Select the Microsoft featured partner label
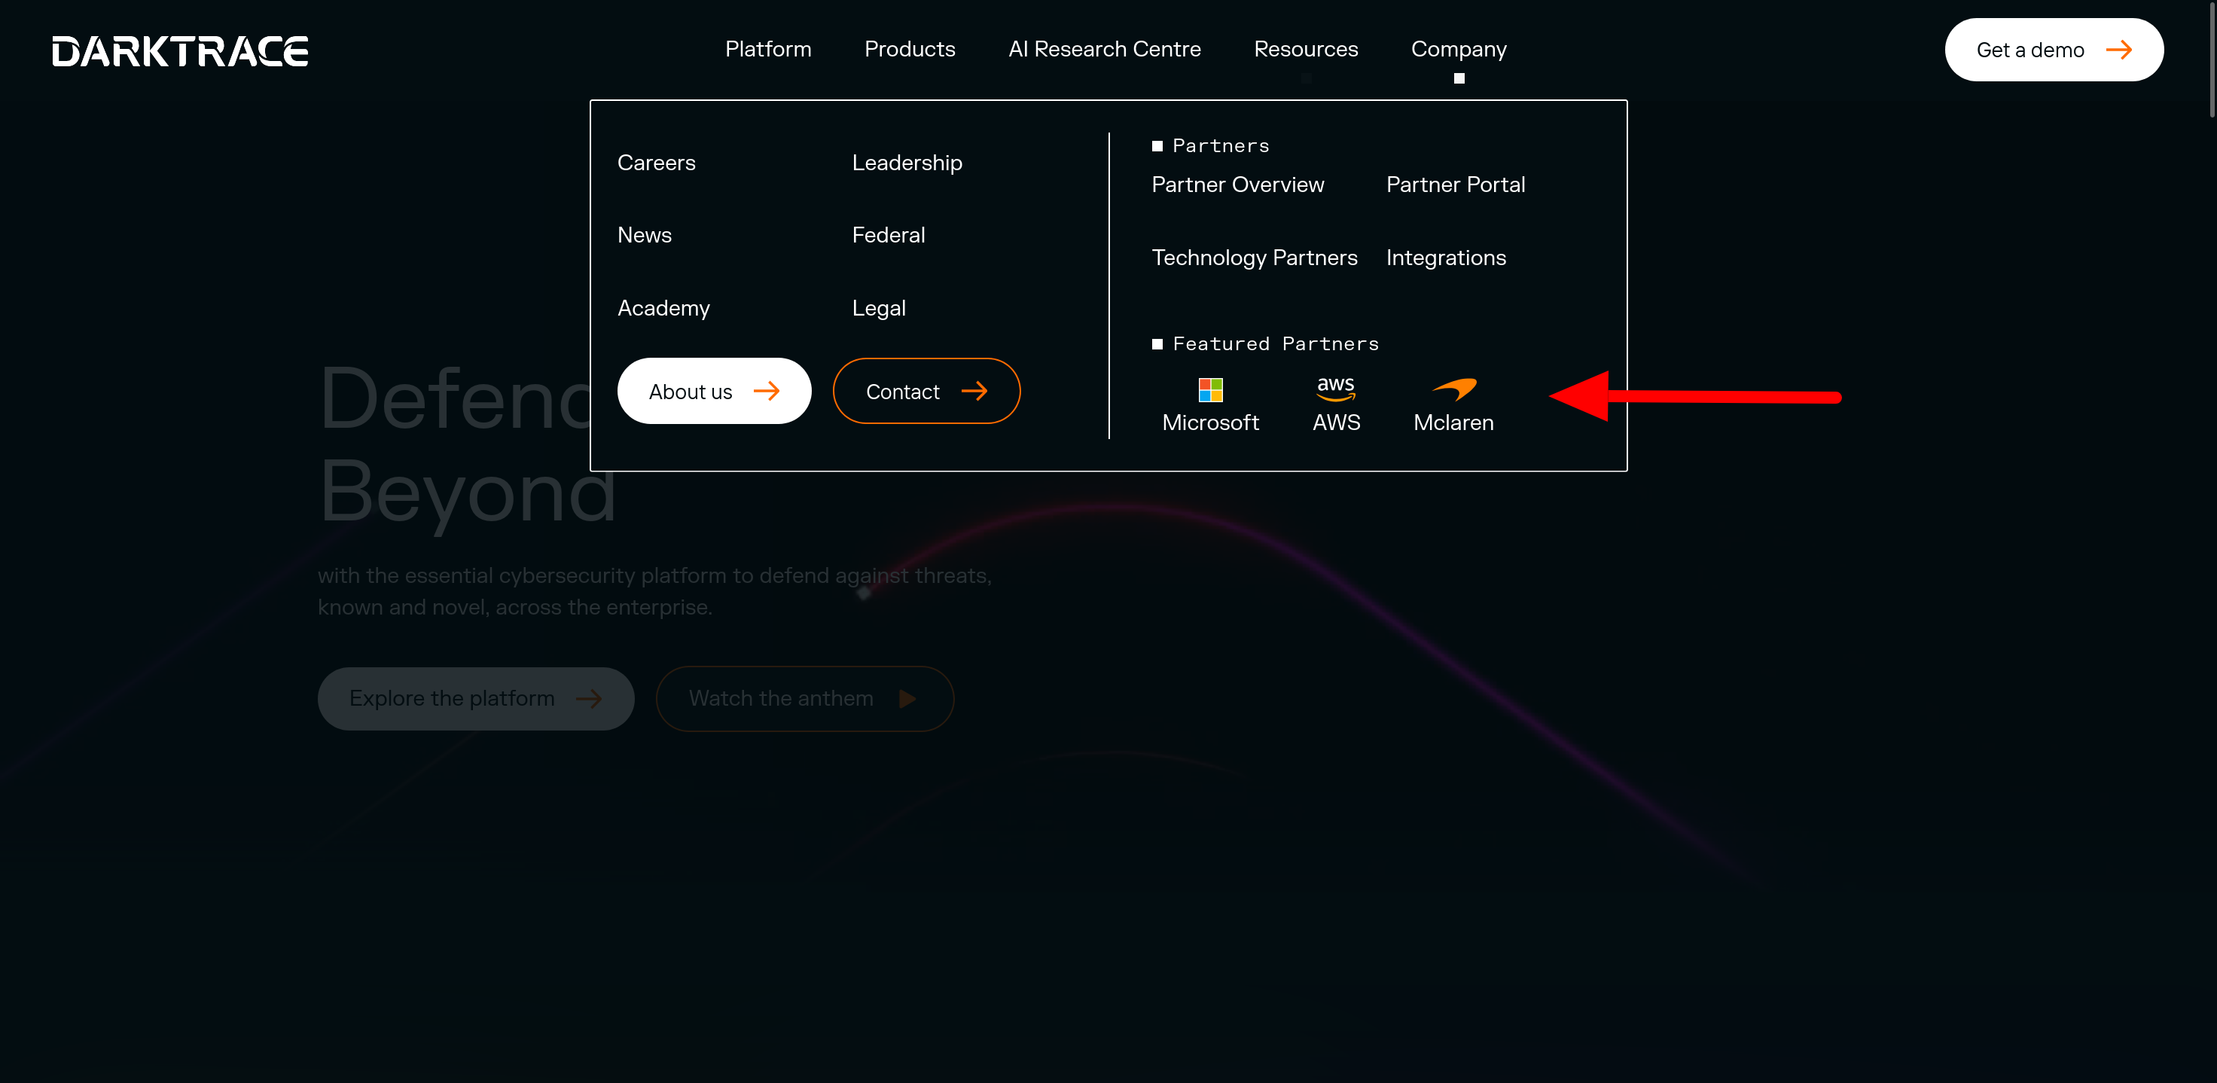 1210,422
